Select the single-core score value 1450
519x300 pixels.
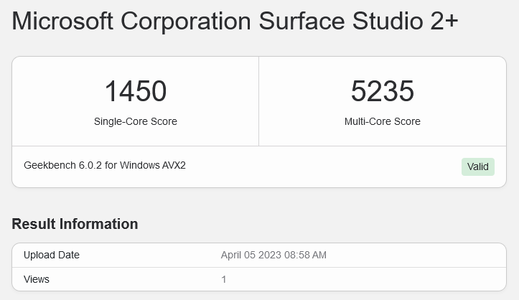point(136,91)
